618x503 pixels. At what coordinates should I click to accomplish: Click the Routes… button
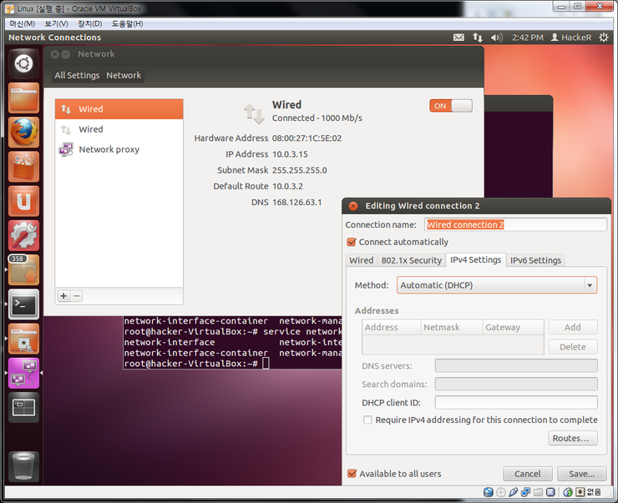coord(573,438)
